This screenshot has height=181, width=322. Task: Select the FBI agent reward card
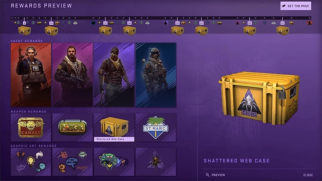[x=31, y=75]
